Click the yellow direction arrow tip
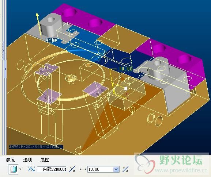 (37, 14)
